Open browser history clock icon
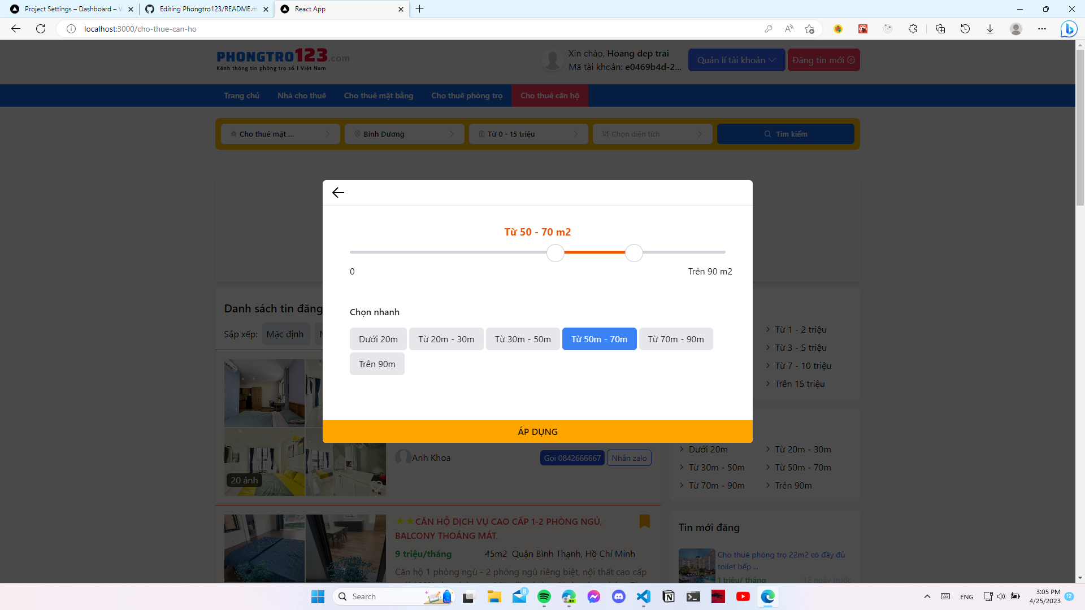 coord(965,29)
